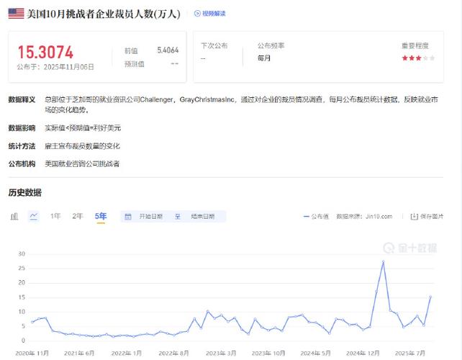
Task: Select the 2年 time range tab
Action: point(78,216)
